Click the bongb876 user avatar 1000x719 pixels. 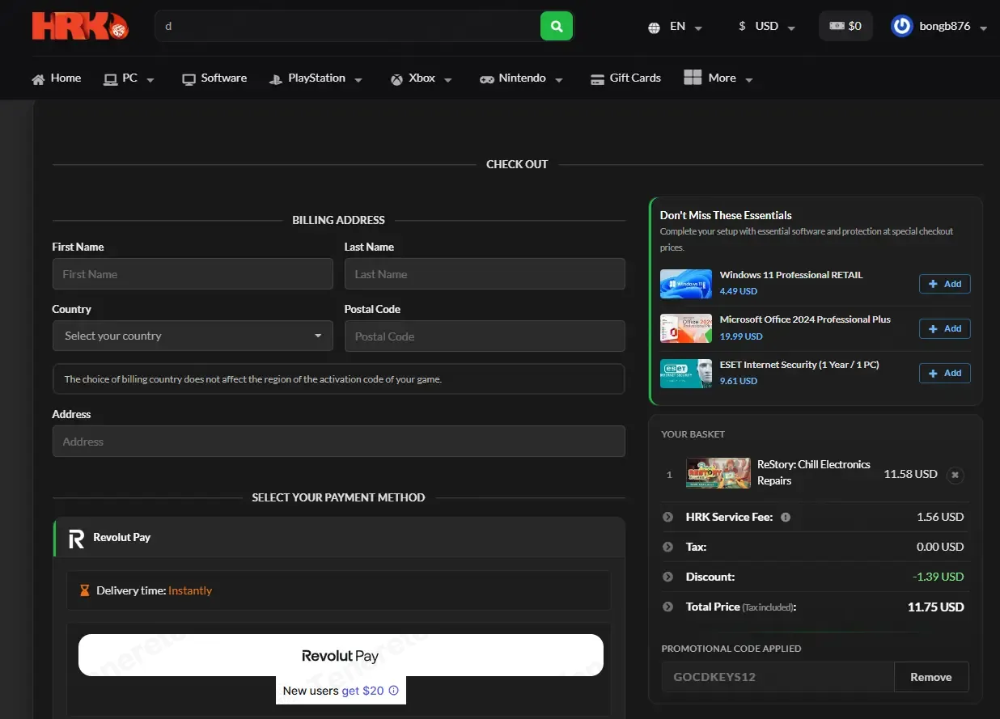[901, 26]
